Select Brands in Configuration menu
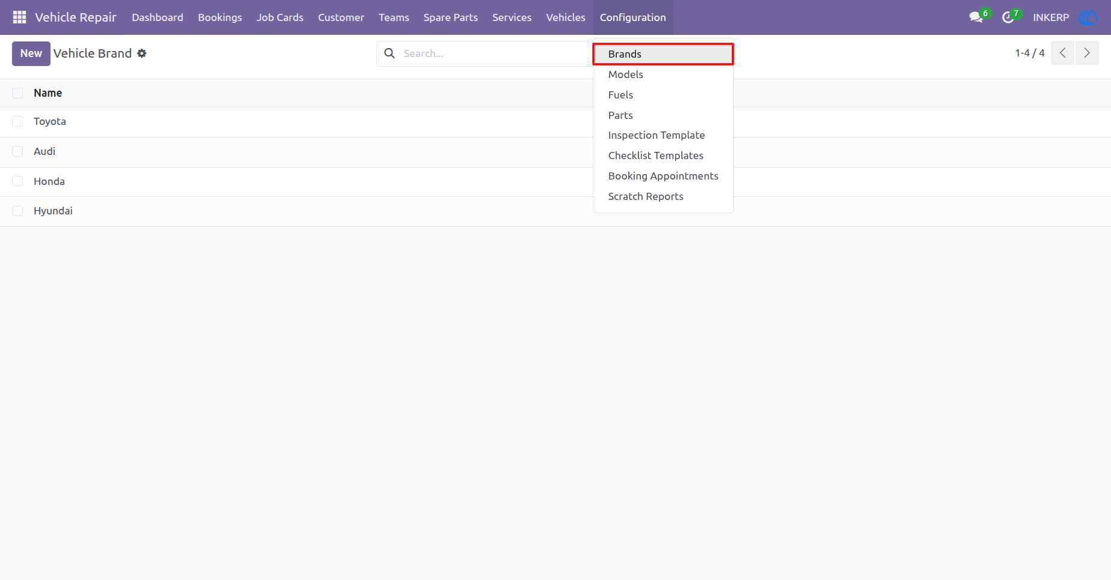 point(663,54)
